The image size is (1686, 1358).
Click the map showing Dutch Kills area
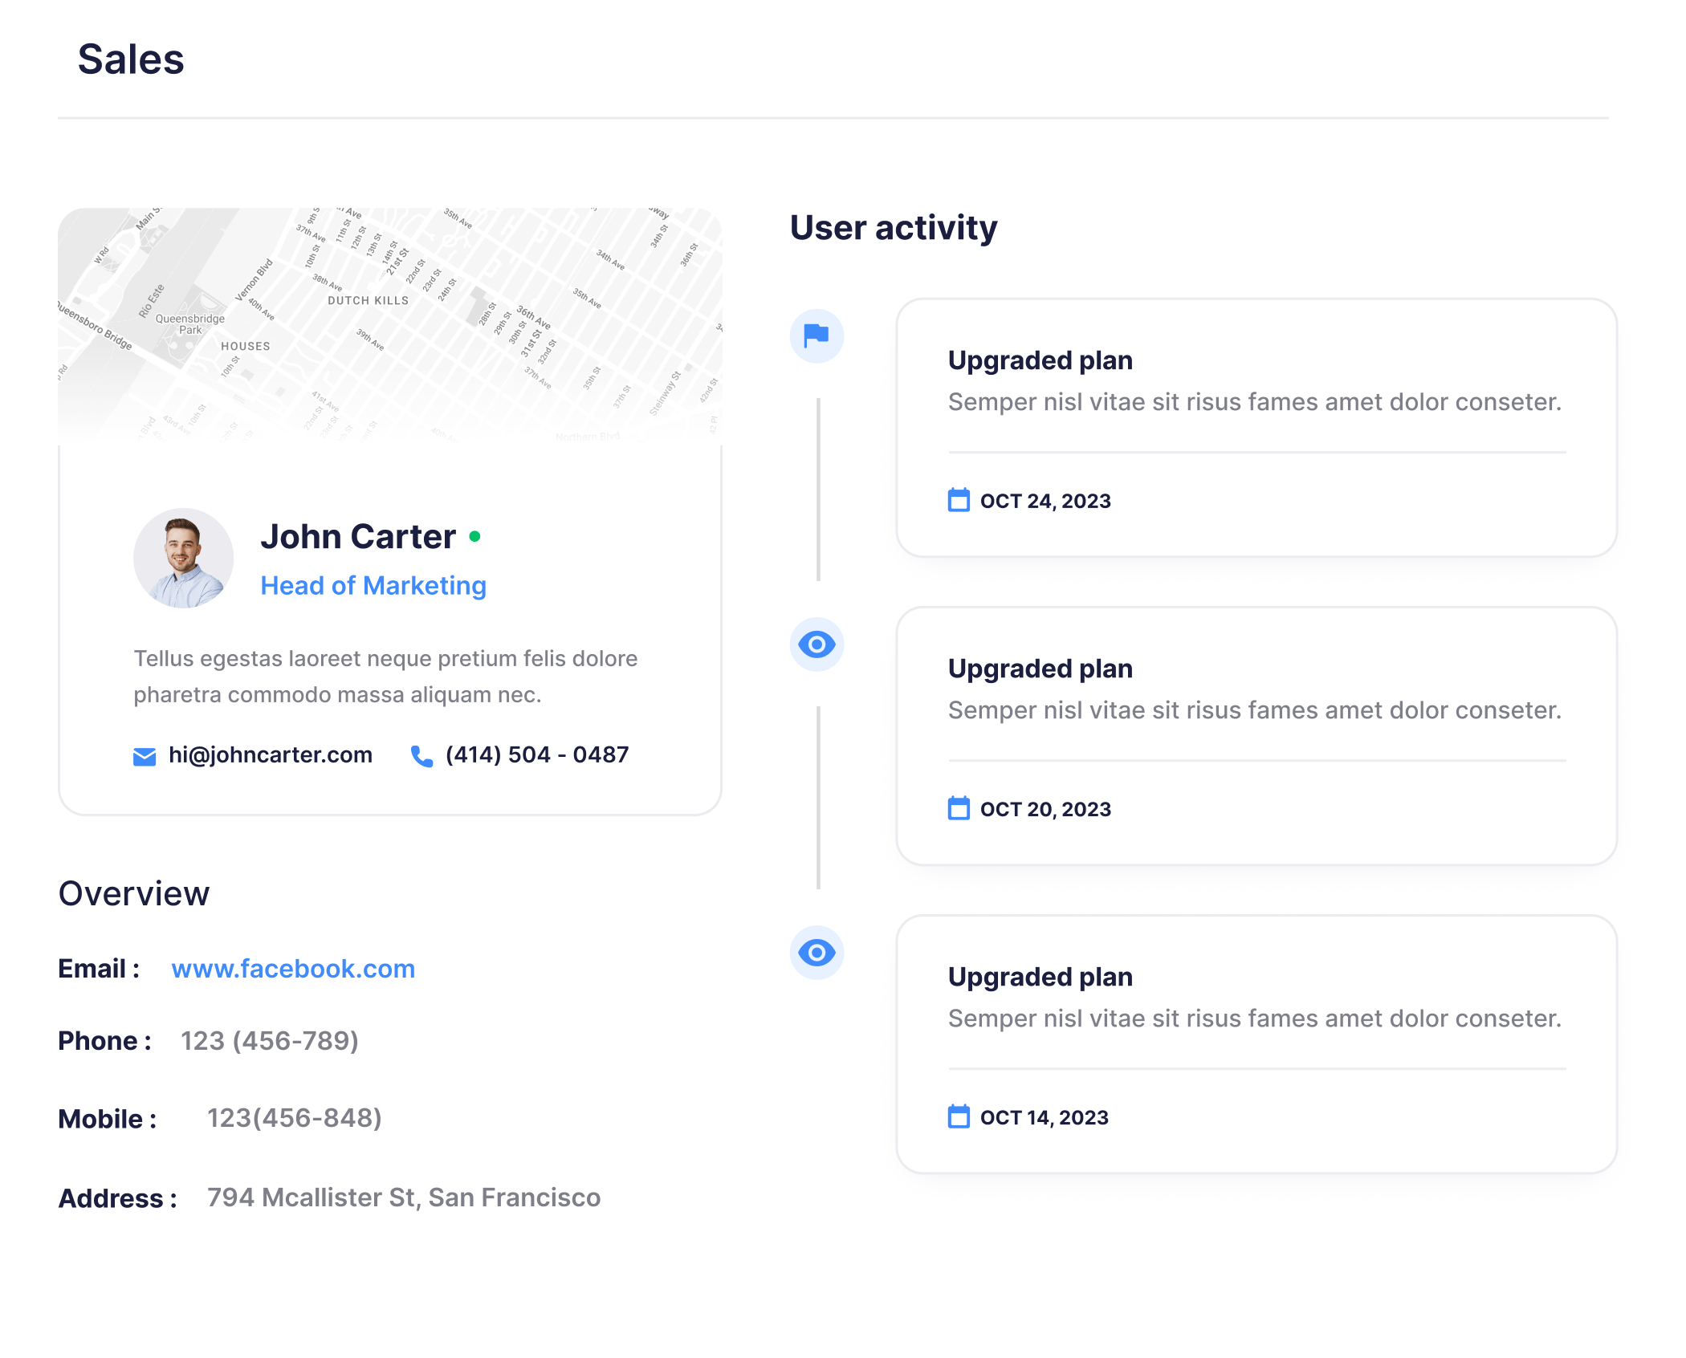[x=393, y=321]
